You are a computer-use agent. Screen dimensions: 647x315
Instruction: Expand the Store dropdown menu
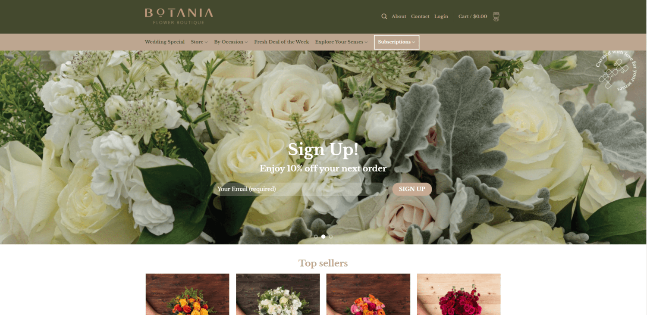point(199,42)
